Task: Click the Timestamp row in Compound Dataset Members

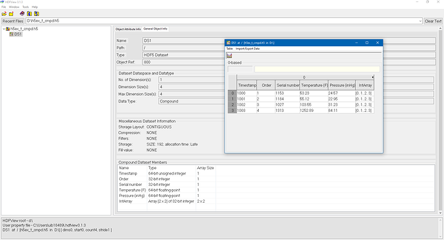Action: pos(276,174)
